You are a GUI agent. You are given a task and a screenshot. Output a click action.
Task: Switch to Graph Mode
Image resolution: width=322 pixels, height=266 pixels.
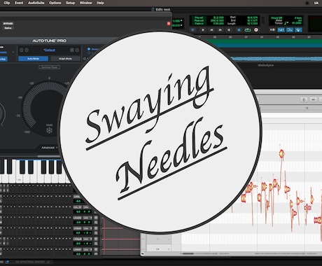click(x=65, y=59)
